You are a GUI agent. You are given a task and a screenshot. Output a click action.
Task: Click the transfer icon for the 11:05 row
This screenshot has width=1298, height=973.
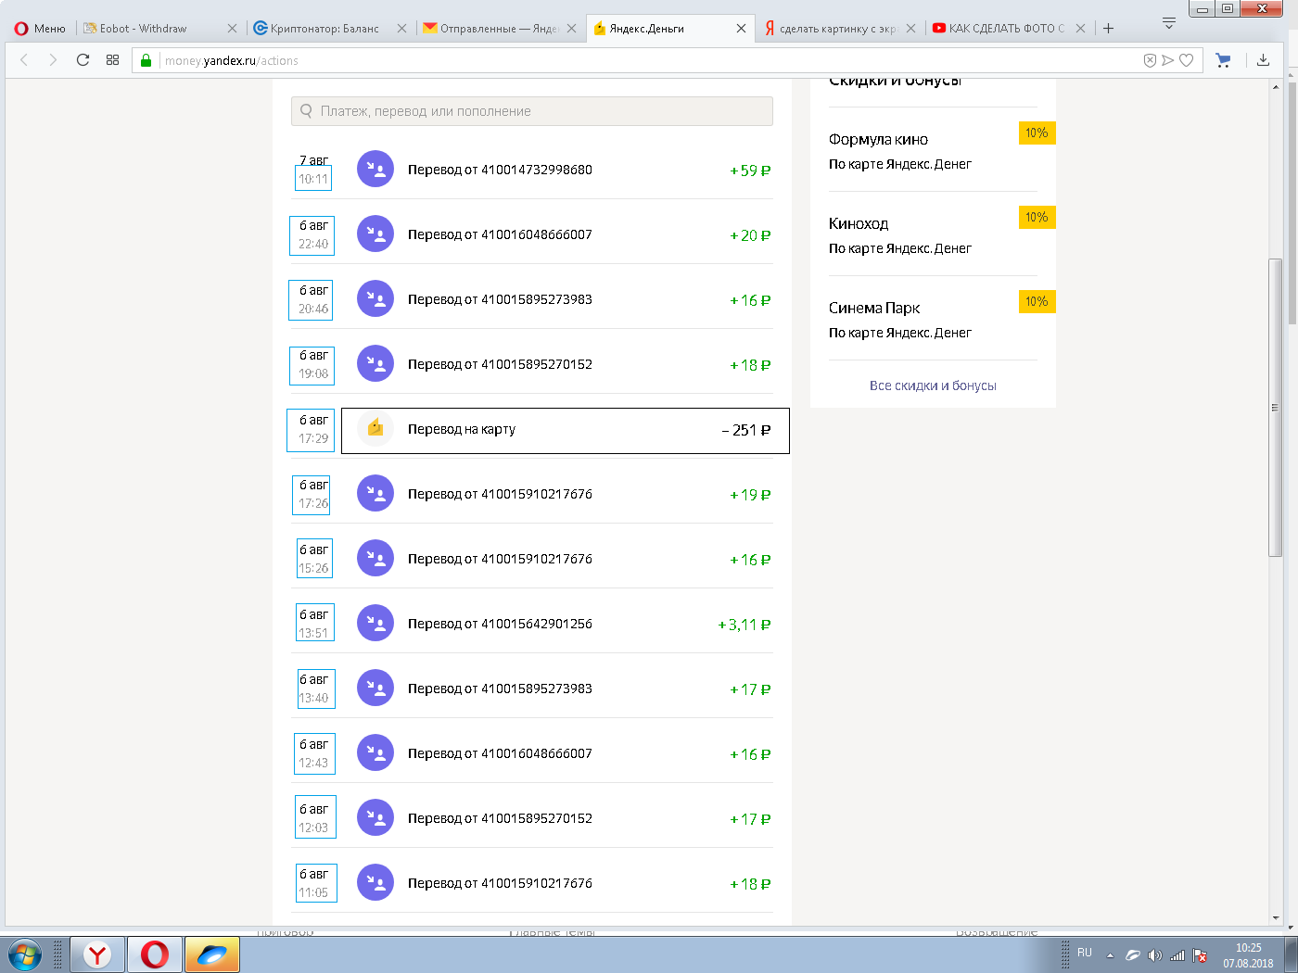(375, 882)
